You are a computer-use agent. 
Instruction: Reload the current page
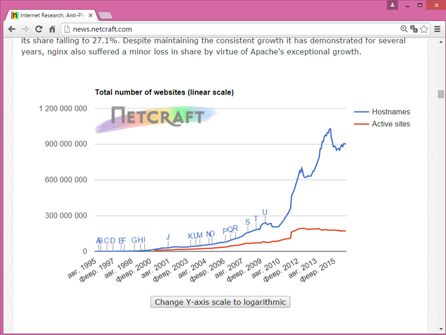click(39, 29)
